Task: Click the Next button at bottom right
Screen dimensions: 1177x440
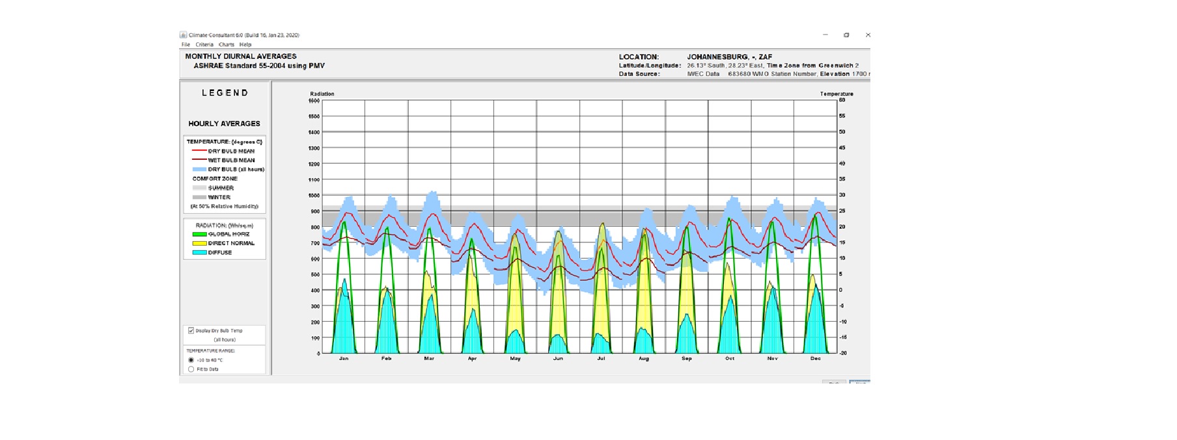Action: point(859,382)
